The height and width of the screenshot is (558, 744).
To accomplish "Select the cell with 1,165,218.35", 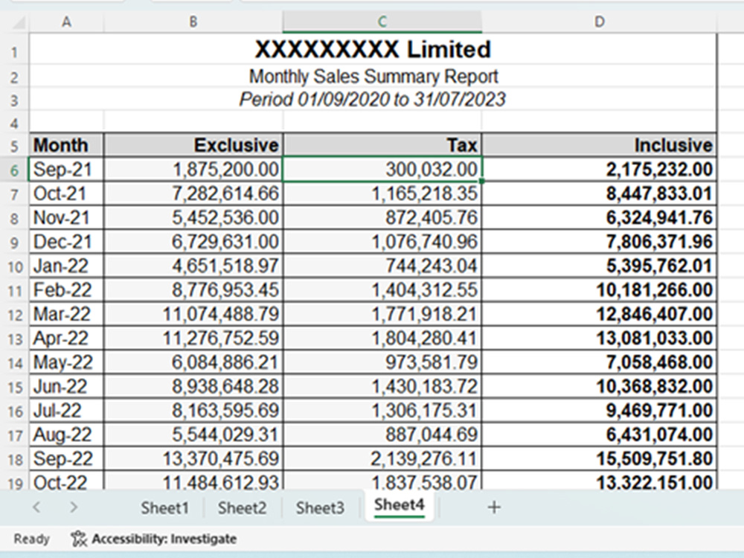I will point(382,193).
